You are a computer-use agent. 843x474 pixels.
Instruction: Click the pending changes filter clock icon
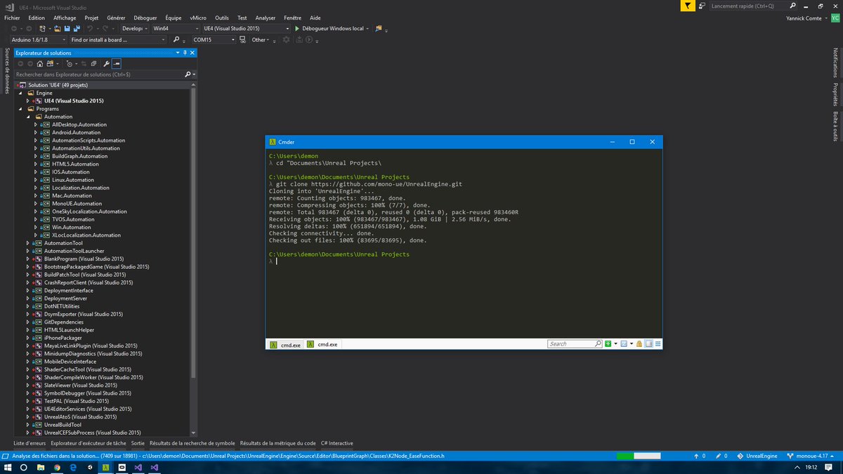tap(69, 64)
